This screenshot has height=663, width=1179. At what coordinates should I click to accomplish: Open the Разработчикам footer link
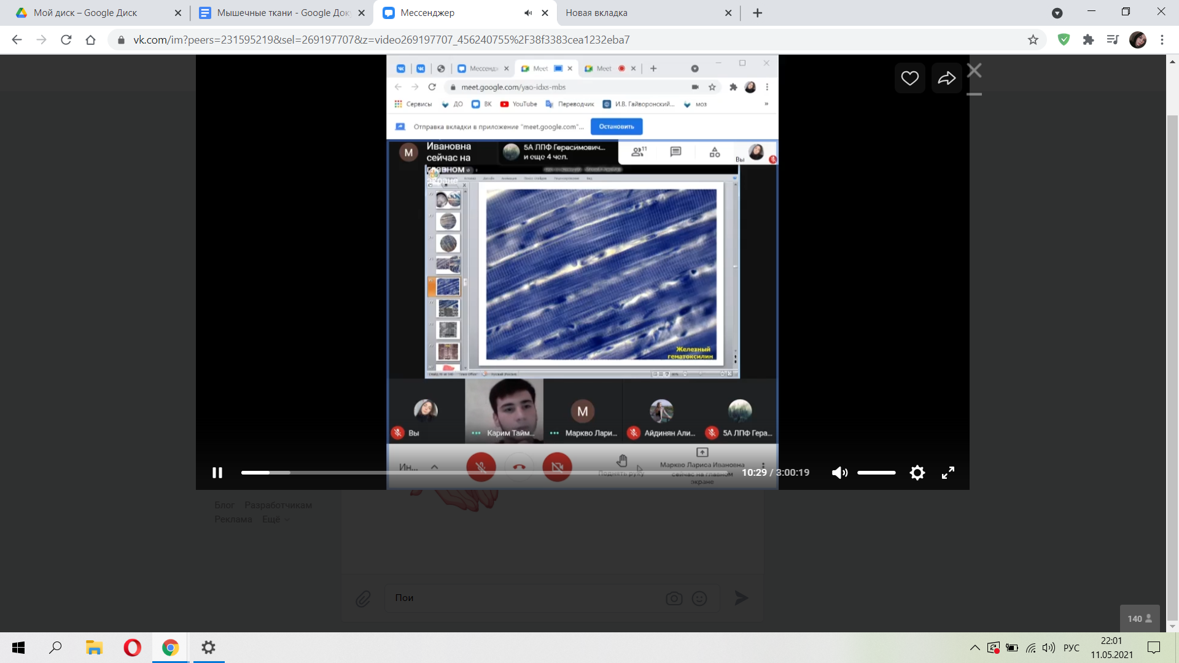278,505
